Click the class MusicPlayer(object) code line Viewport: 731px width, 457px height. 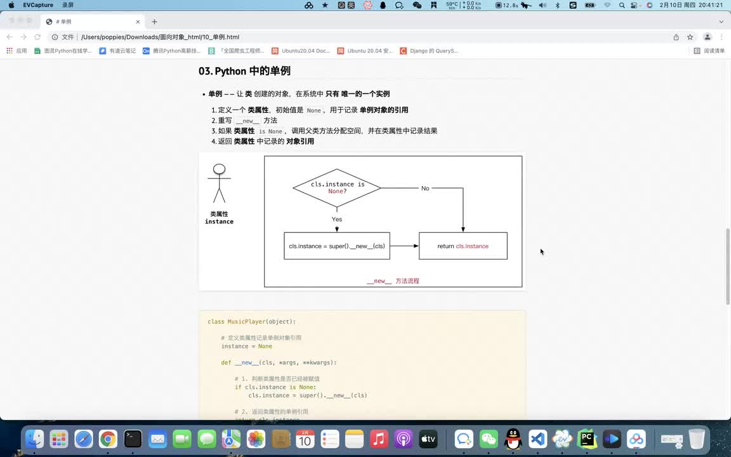coord(252,322)
